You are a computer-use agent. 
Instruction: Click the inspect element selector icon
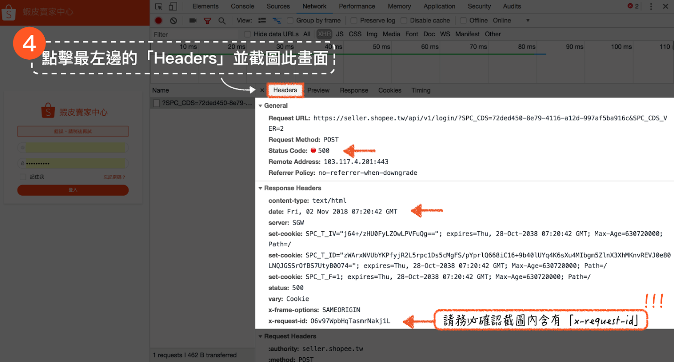point(159,7)
